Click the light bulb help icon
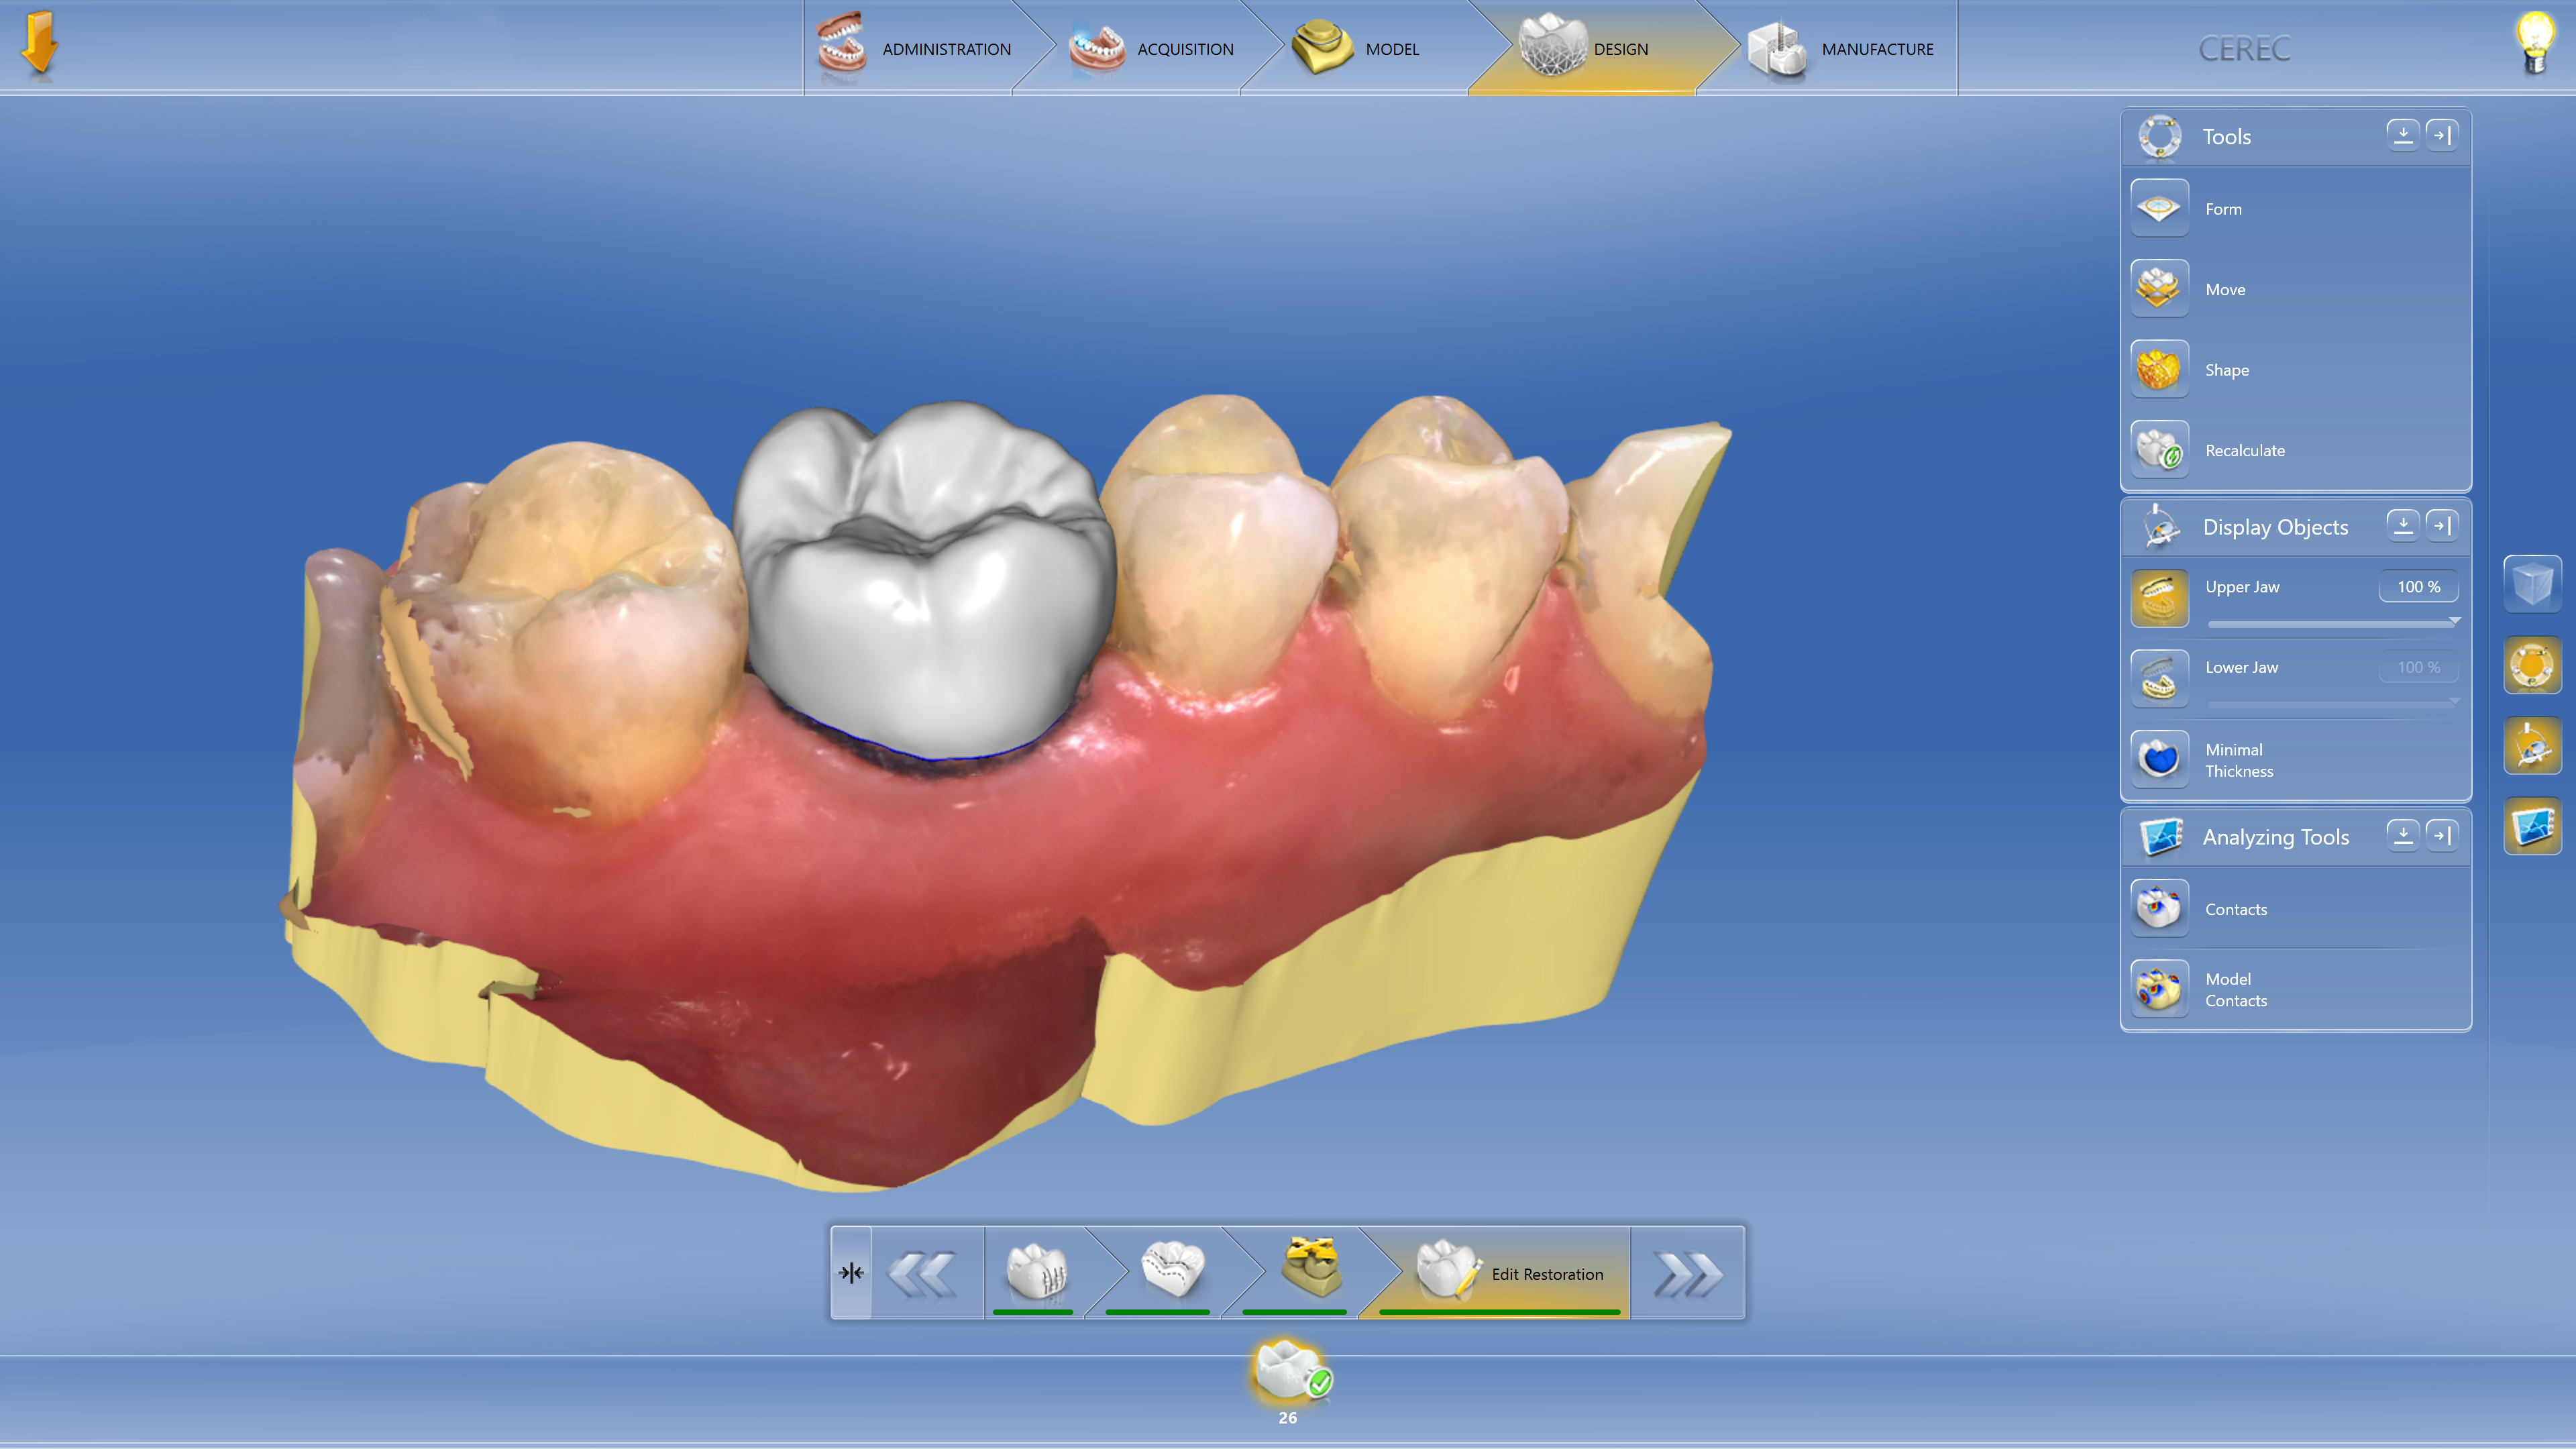 coord(2534,44)
